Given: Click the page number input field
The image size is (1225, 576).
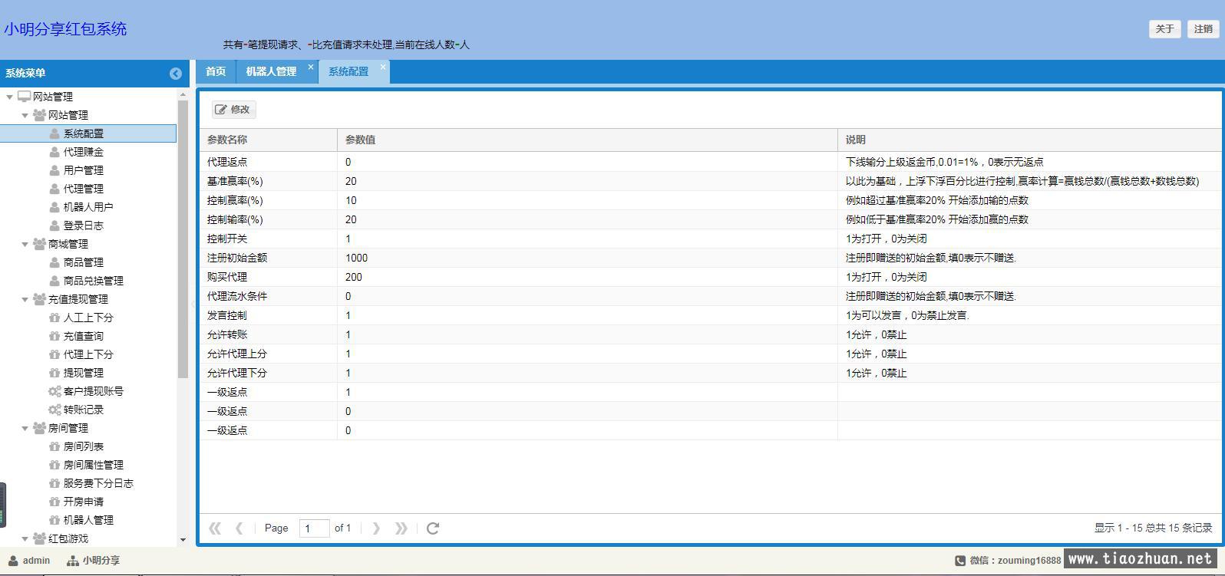Looking at the screenshot, I should (x=314, y=528).
